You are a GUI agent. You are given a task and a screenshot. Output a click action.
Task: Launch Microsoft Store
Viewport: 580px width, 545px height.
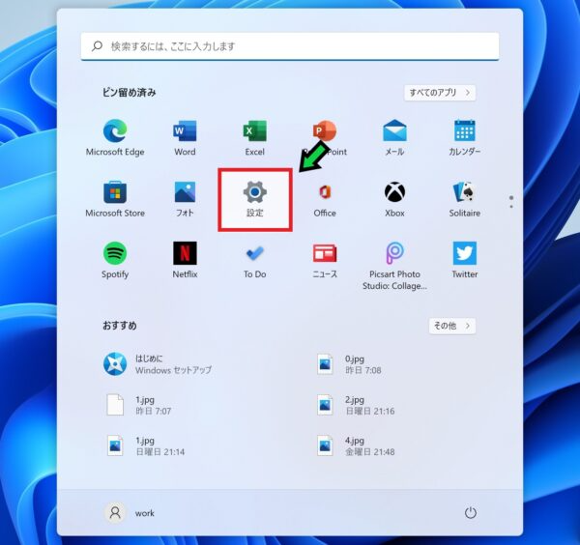tap(115, 199)
